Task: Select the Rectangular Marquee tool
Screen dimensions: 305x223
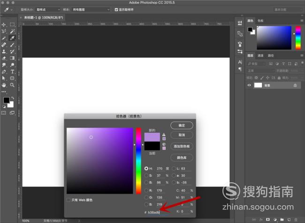Action: pos(12,24)
